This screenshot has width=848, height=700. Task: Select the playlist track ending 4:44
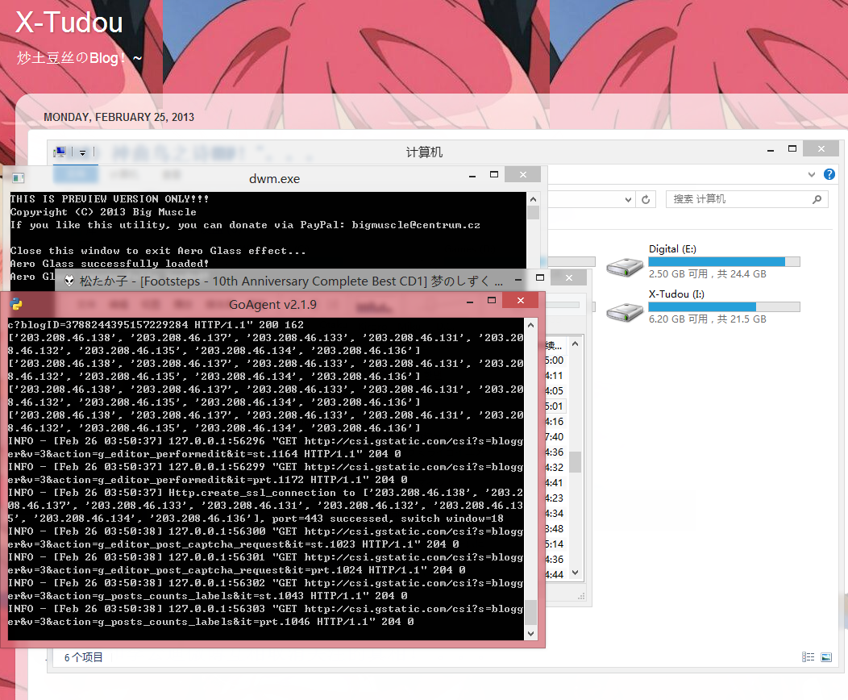[x=555, y=574]
